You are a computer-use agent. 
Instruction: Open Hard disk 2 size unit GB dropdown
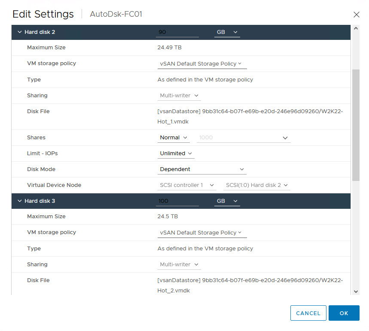[x=227, y=32]
